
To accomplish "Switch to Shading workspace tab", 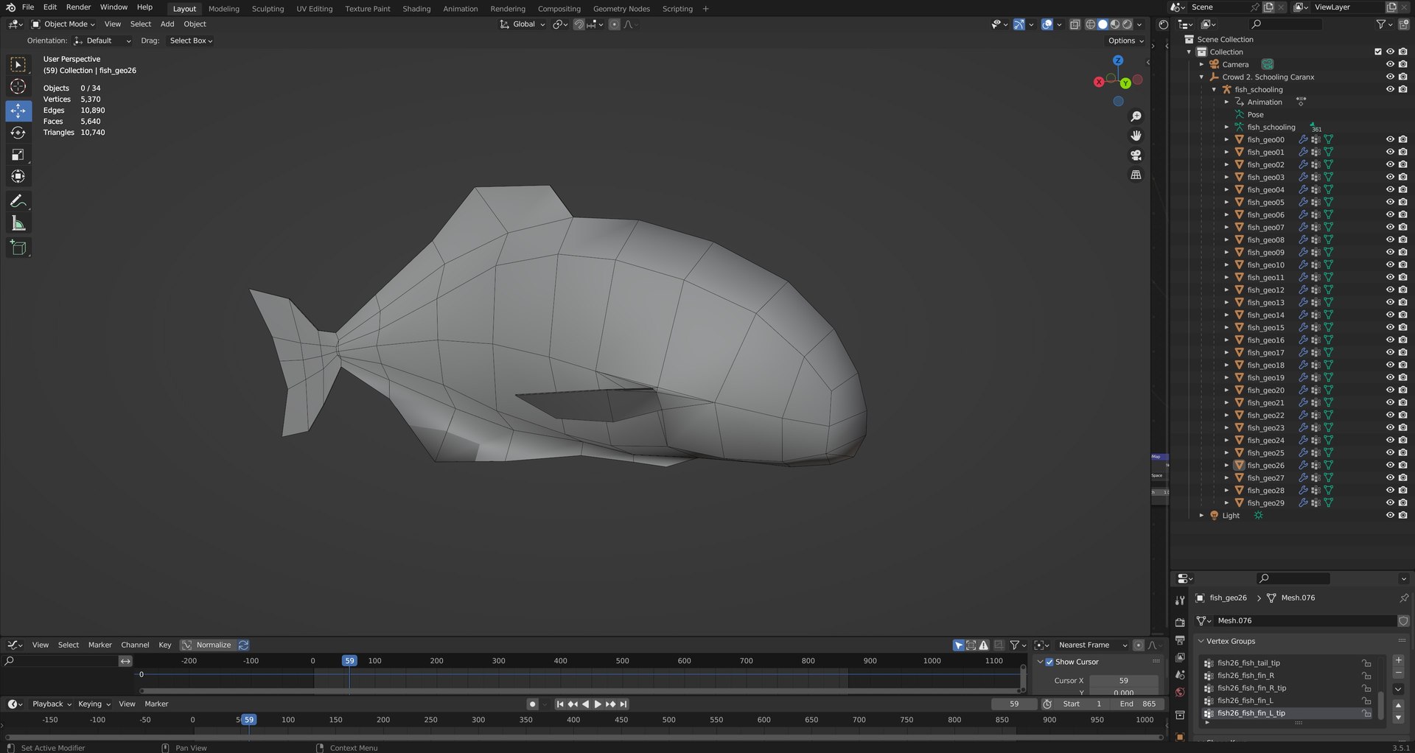I will tap(416, 9).
